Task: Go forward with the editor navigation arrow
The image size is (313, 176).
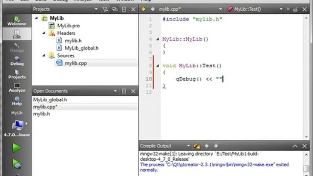Action: coord(153,9)
